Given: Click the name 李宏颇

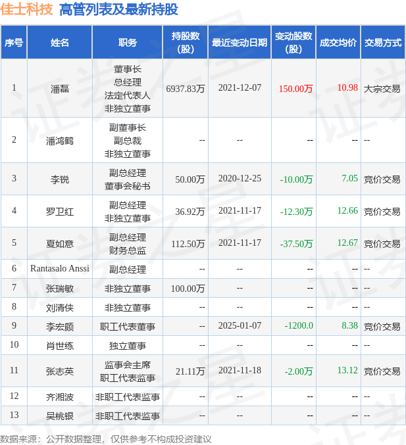Looking at the screenshot, I should (60, 327).
